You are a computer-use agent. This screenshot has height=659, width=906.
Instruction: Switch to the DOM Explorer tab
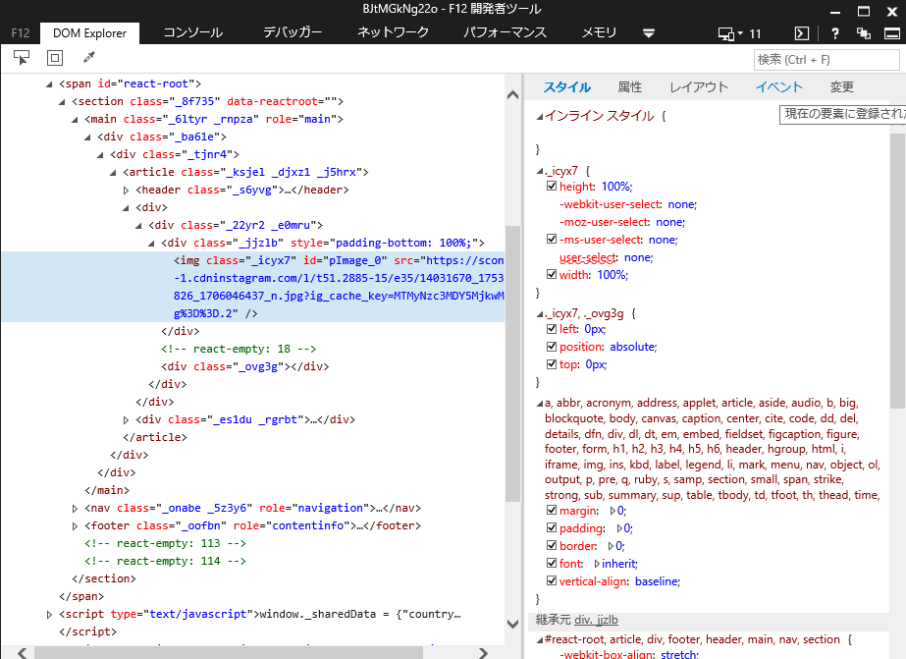[89, 33]
